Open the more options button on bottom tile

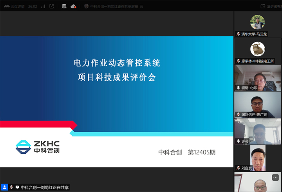click(x=275, y=178)
